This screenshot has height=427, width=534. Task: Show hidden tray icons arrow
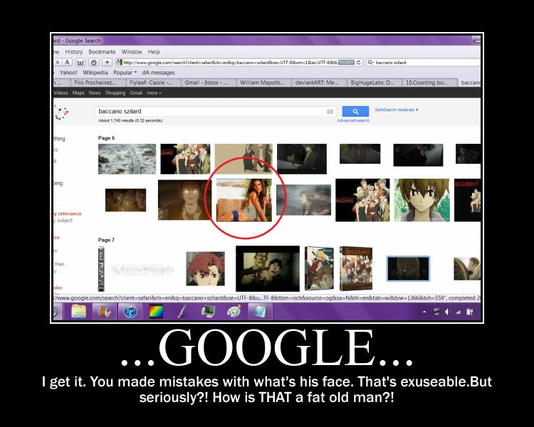pyautogui.click(x=424, y=312)
